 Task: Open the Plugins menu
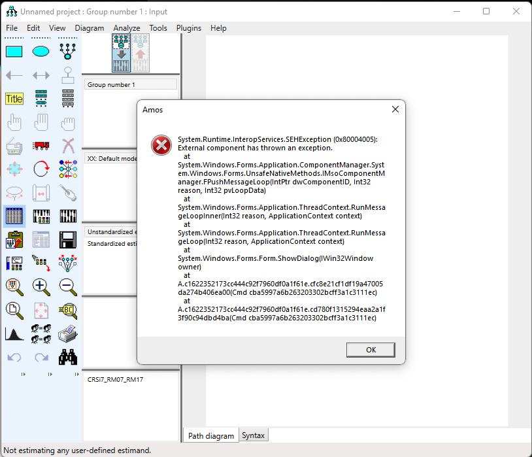189,28
